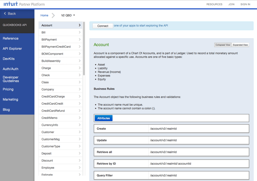The image size is (257, 181).
Task: Click the chevron on the Account row
Action: (80, 25)
